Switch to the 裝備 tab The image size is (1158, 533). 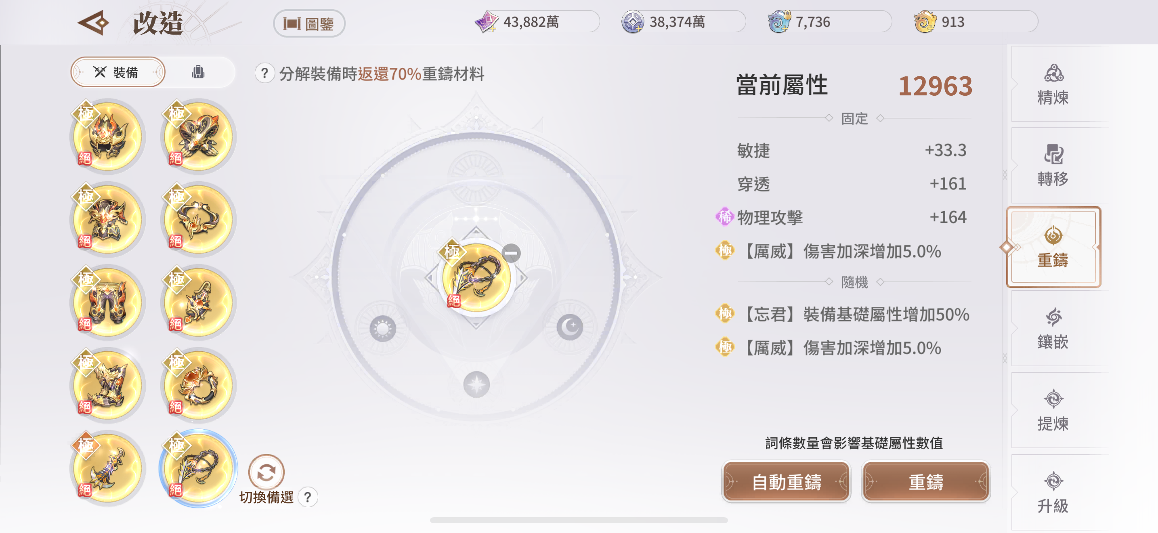pos(118,72)
